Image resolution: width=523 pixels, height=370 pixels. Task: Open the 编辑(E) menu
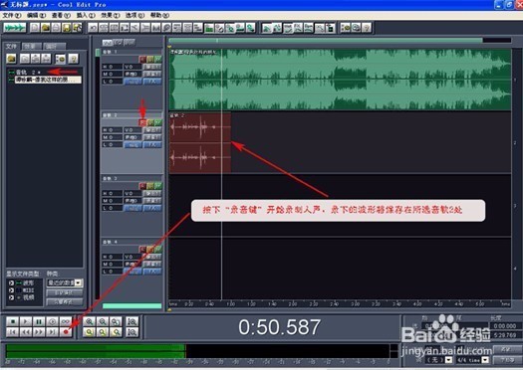coord(36,15)
